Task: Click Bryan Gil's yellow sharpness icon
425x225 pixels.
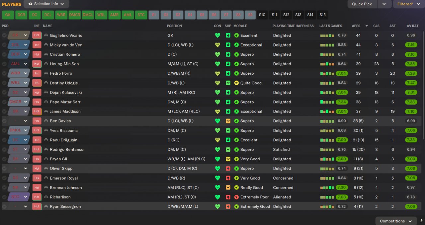Action: pyautogui.click(x=228, y=159)
